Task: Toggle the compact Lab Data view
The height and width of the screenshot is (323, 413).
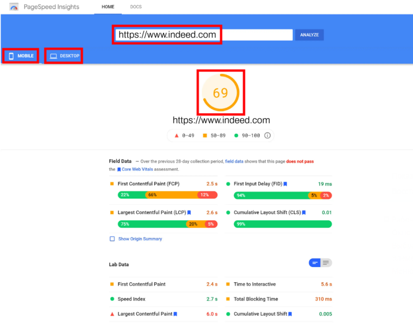Action: tap(315, 263)
